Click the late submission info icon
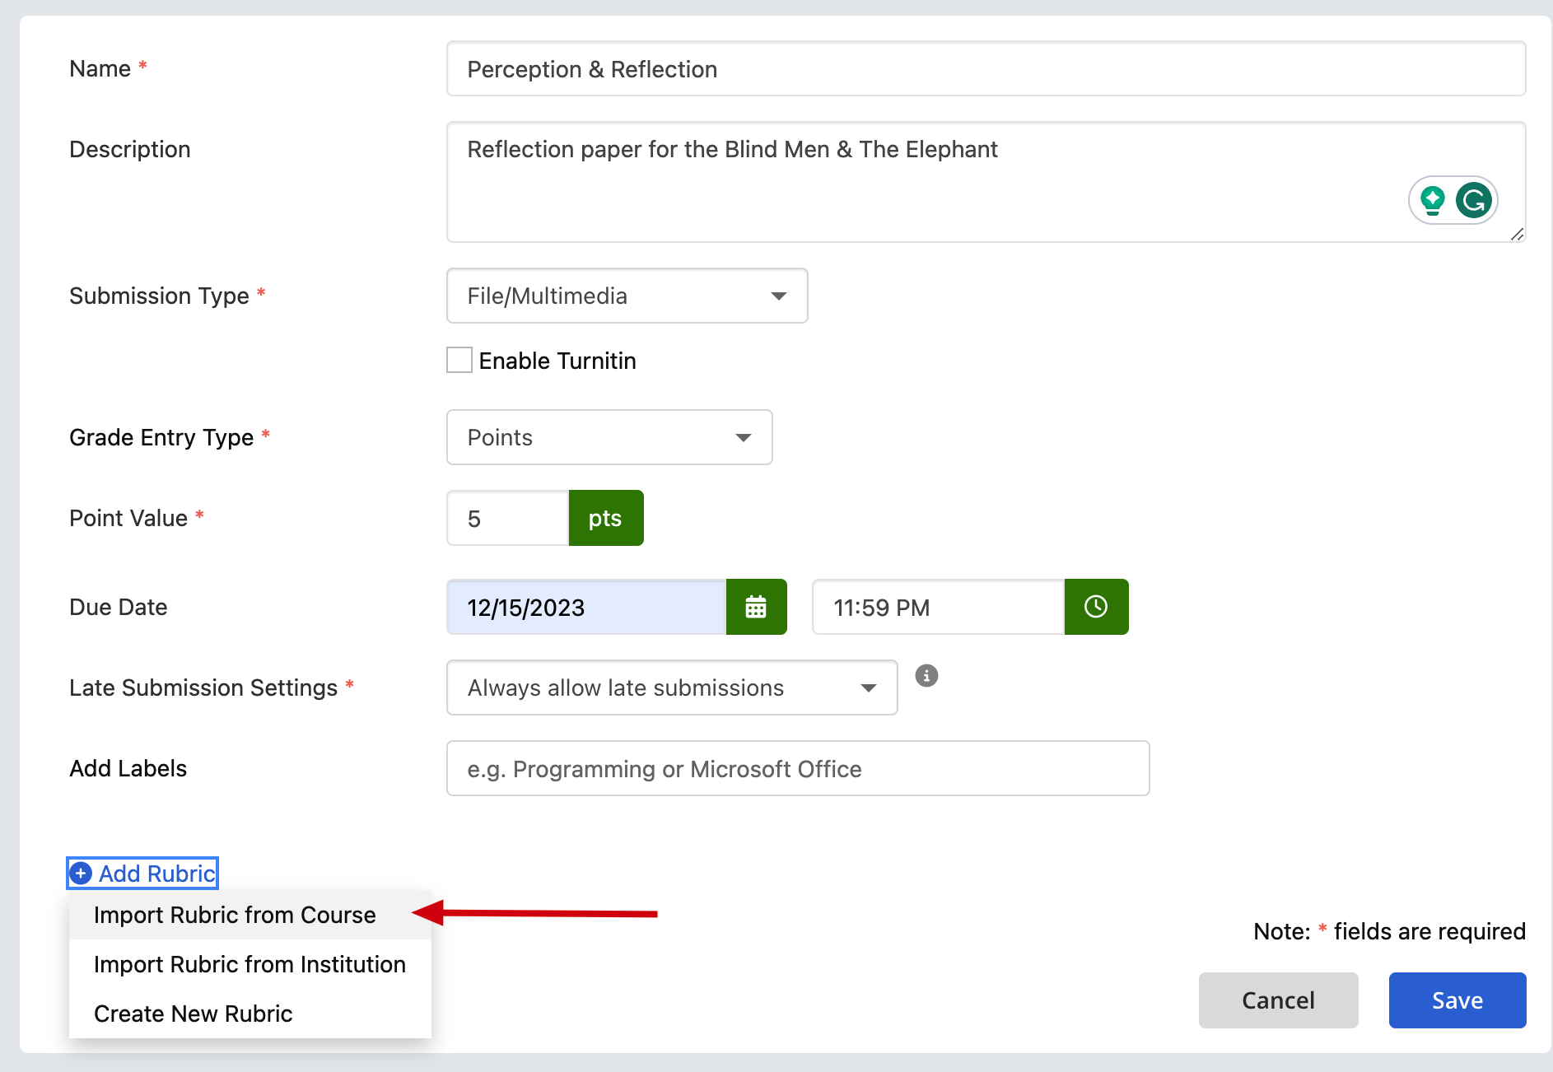The height and width of the screenshot is (1072, 1553). point(926,676)
